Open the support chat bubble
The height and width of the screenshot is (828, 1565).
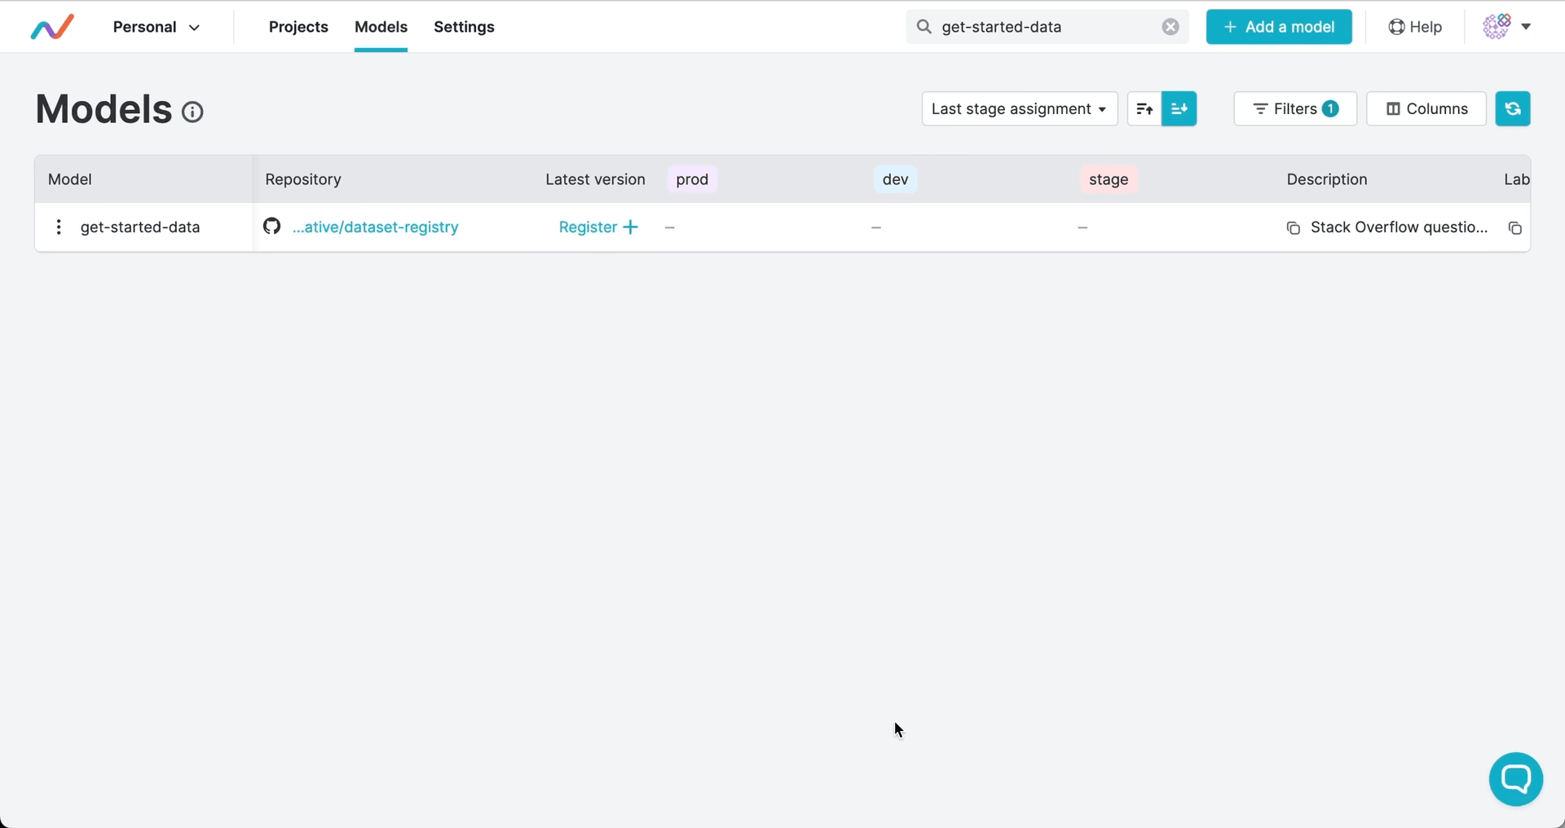pyautogui.click(x=1515, y=779)
